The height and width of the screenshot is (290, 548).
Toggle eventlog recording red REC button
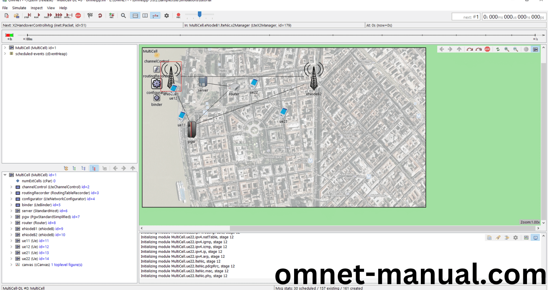[x=178, y=15]
